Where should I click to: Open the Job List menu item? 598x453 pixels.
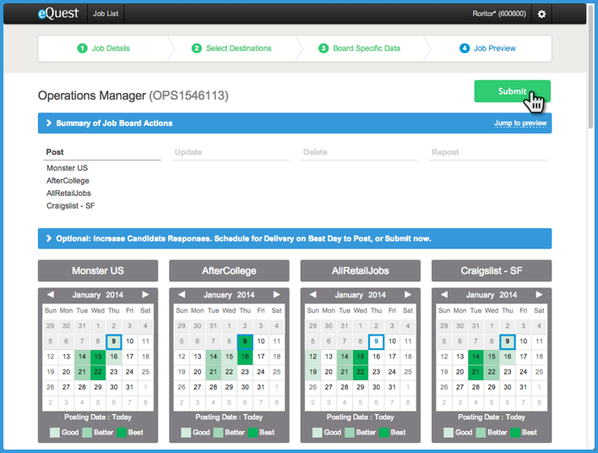(x=106, y=14)
